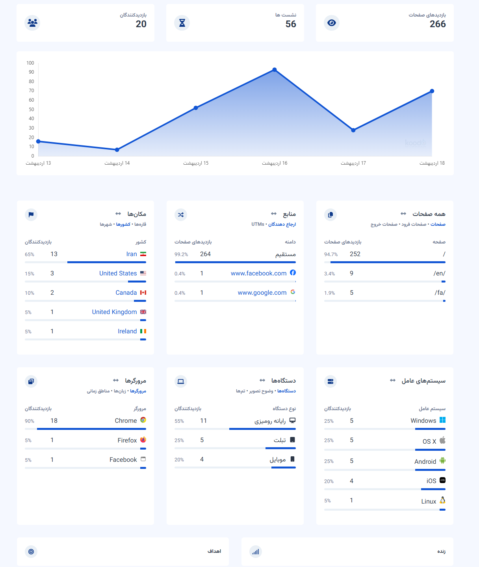Click the Iran row progress bar

click(85, 262)
